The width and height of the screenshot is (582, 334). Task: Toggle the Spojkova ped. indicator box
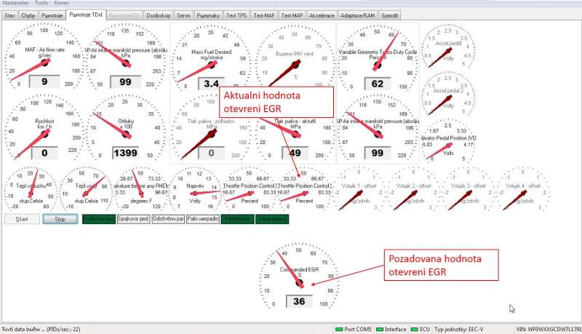[132, 219]
